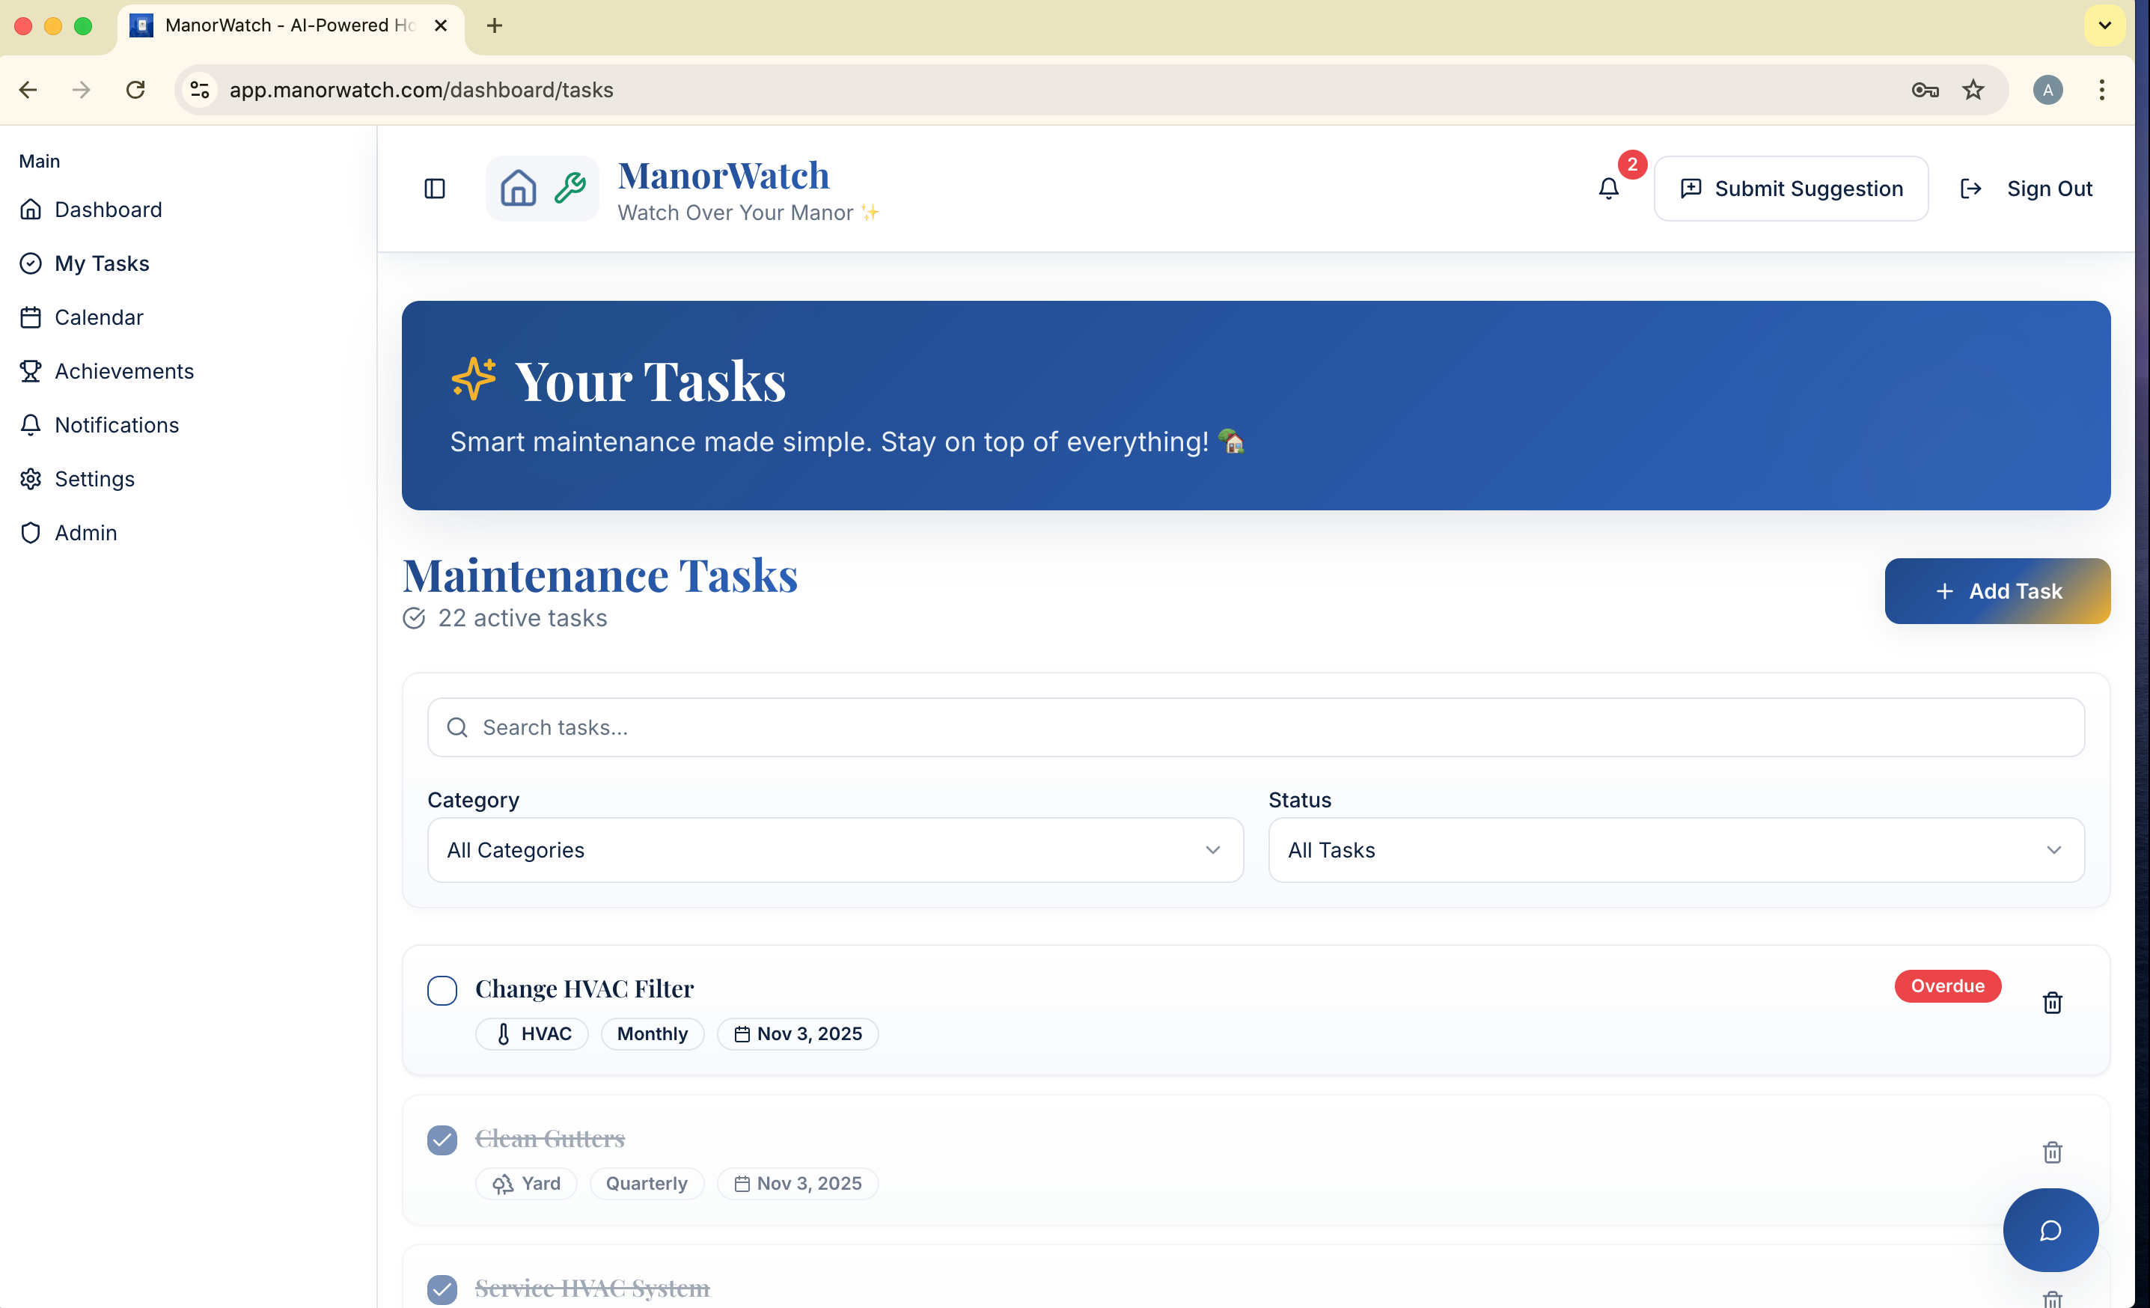Click the Add Task button
Screen dimensions: 2150x1308
[1997, 590]
